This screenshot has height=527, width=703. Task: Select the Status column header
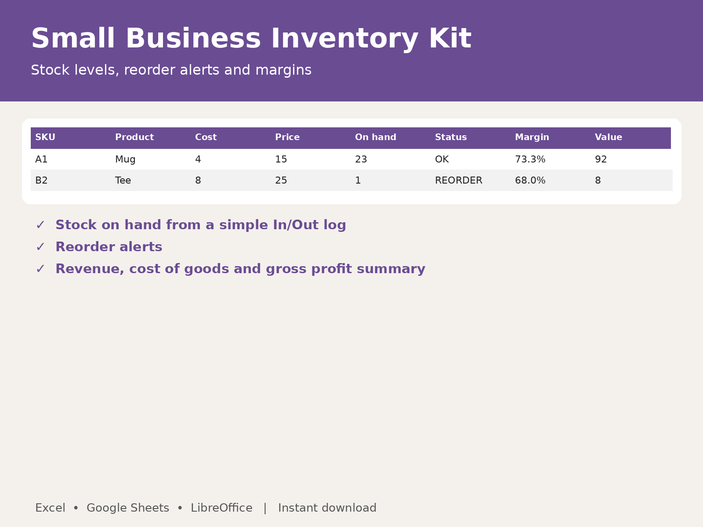(451, 137)
